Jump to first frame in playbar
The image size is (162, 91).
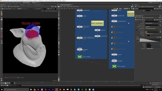(x=2, y=83)
